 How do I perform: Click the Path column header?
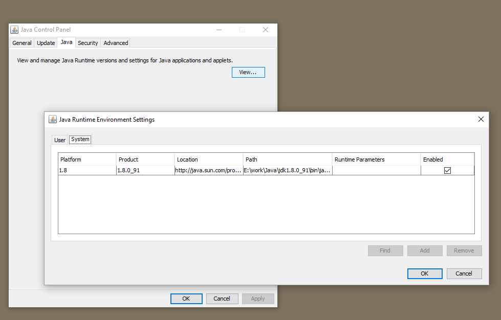(x=288, y=159)
